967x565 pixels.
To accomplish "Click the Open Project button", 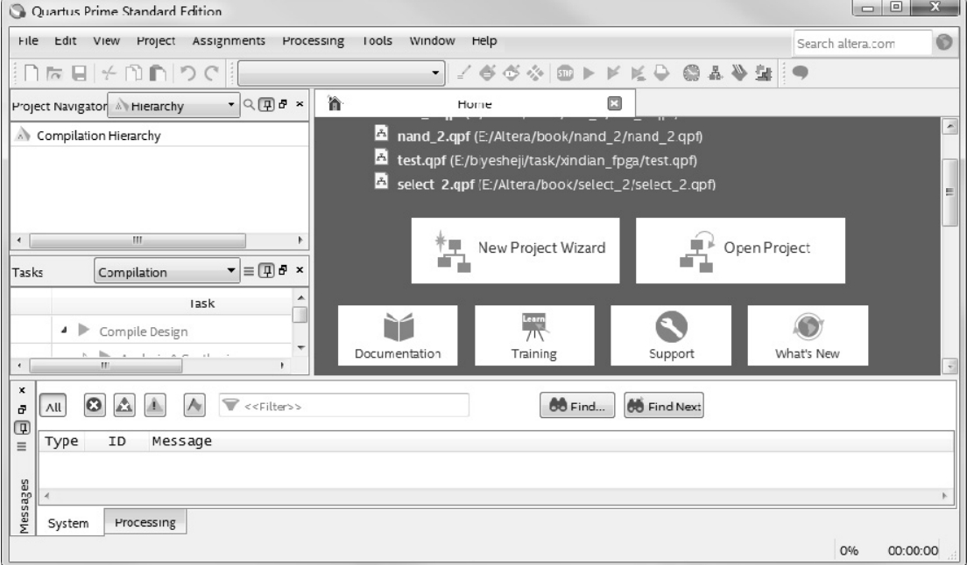I will pos(741,250).
